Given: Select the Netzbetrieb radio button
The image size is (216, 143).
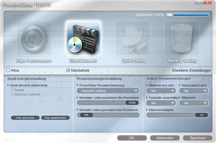Looking at the screenshot, I should pyautogui.click(x=68, y=70).
